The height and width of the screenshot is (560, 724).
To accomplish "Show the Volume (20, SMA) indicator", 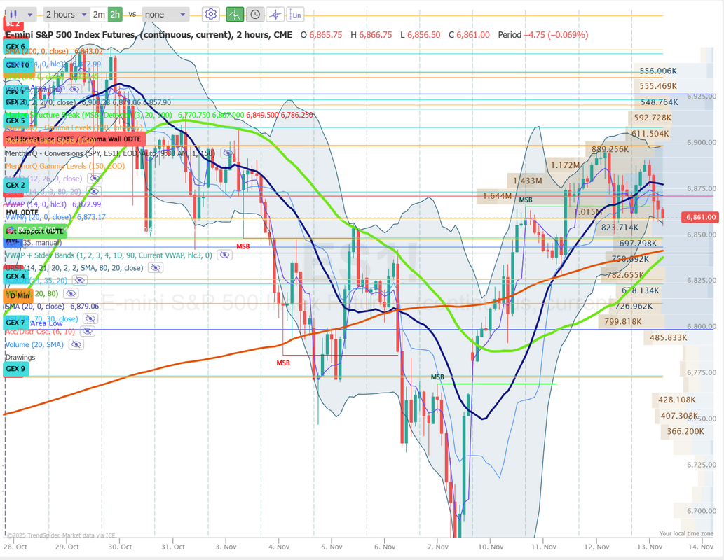I will tap(75, 344).
